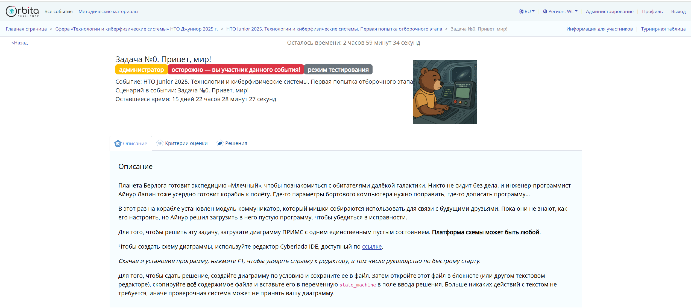
Task: Expand the Регион: WL dropdown
Action: point(563,11)
